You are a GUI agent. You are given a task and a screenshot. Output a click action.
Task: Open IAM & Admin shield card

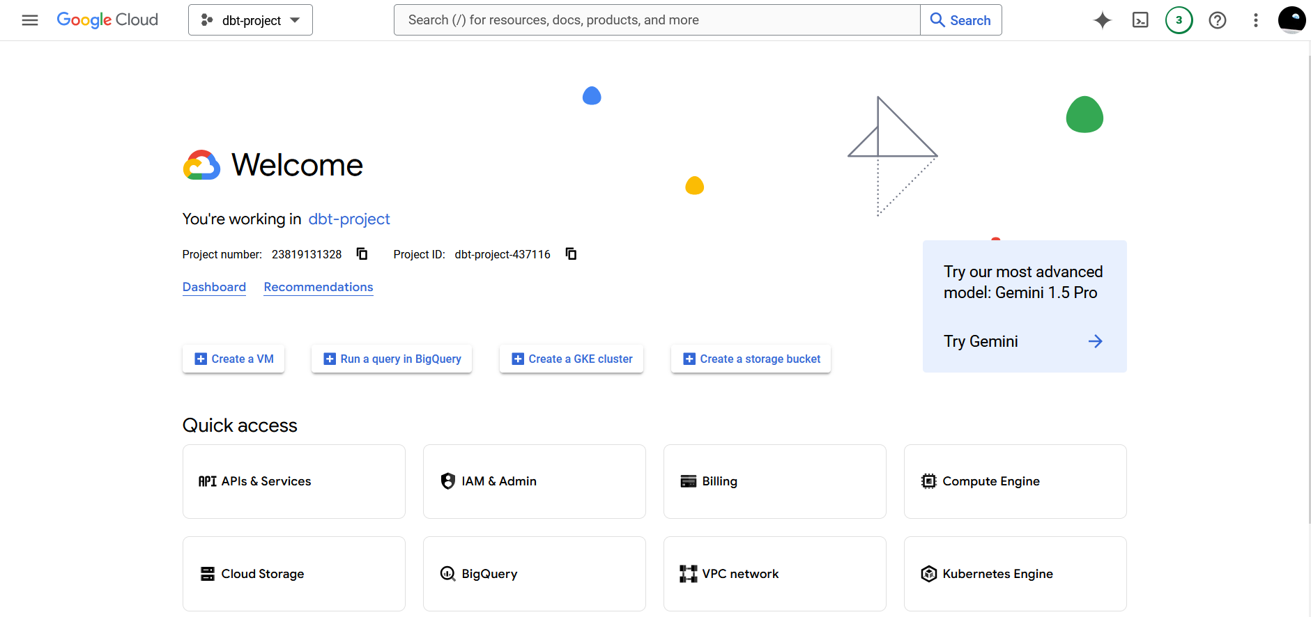[x=535, y=481]
